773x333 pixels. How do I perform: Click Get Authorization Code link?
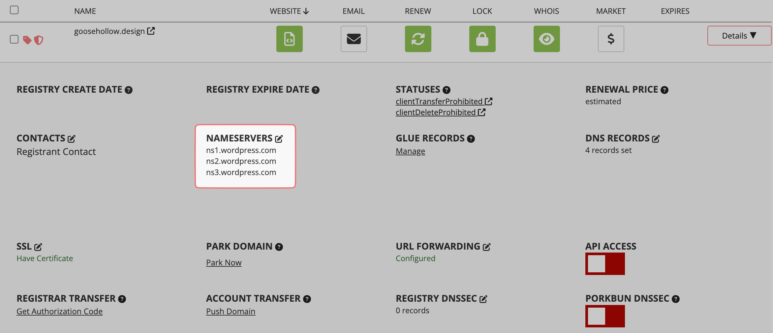coord(59,311)
